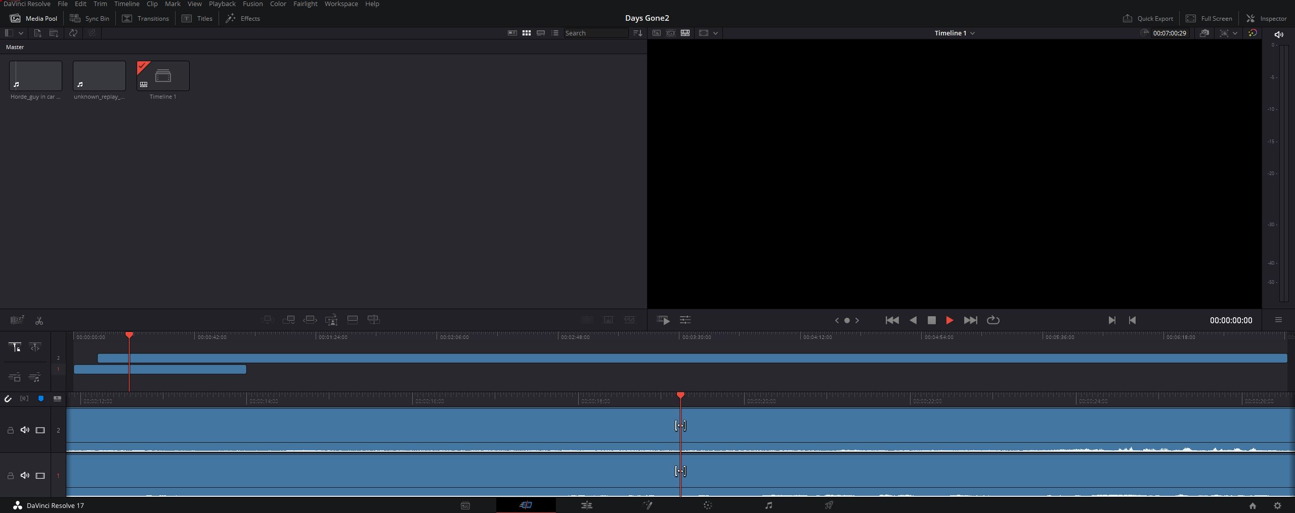Mute audio track 2
The width and height of the screenshot is (1295, 513).
point(25,430)
